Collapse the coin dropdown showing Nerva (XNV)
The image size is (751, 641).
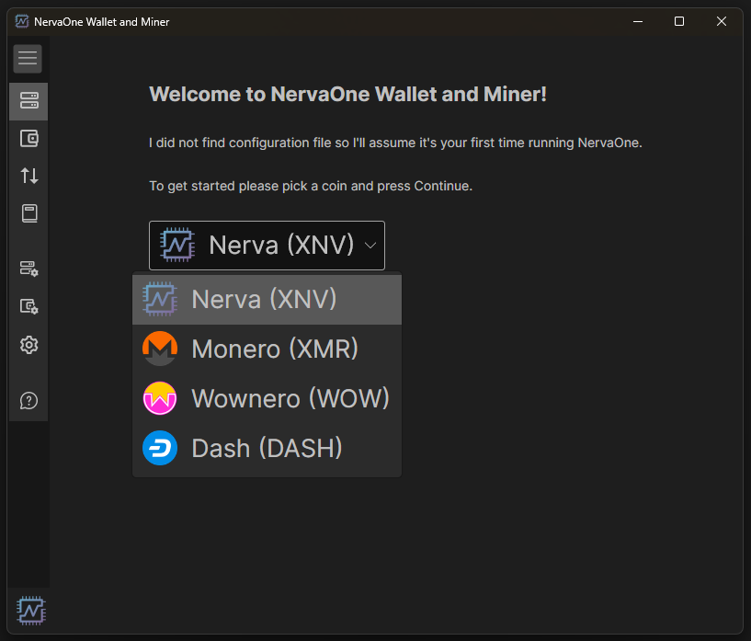(x=267, y=246)
